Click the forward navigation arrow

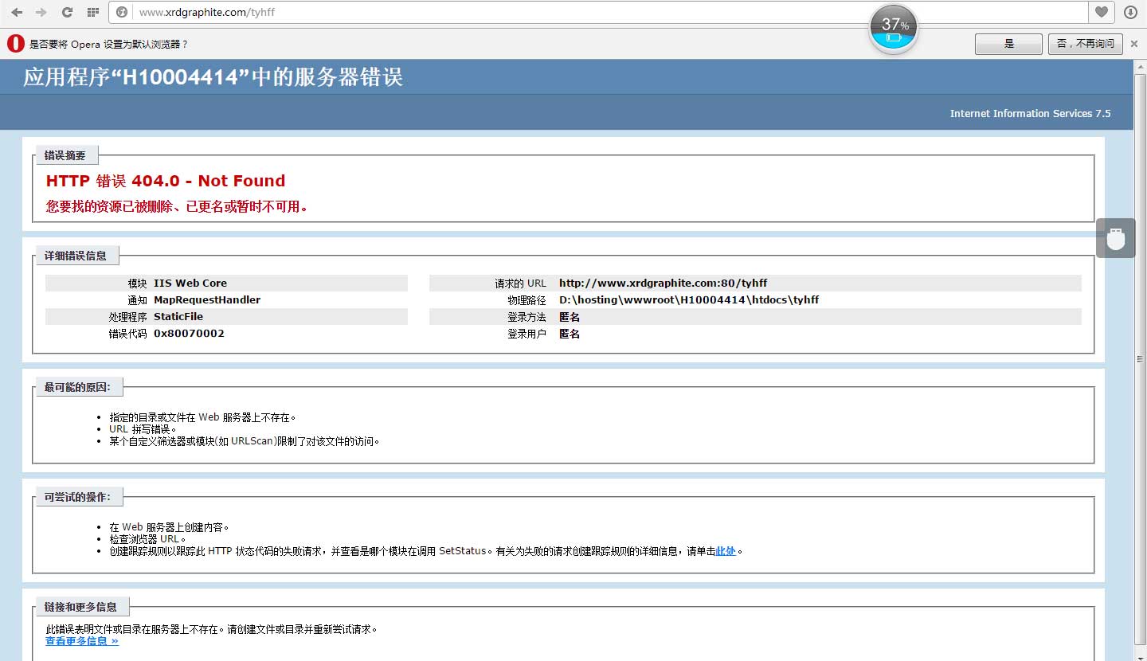pyautogui.click(x=41, y=12)
